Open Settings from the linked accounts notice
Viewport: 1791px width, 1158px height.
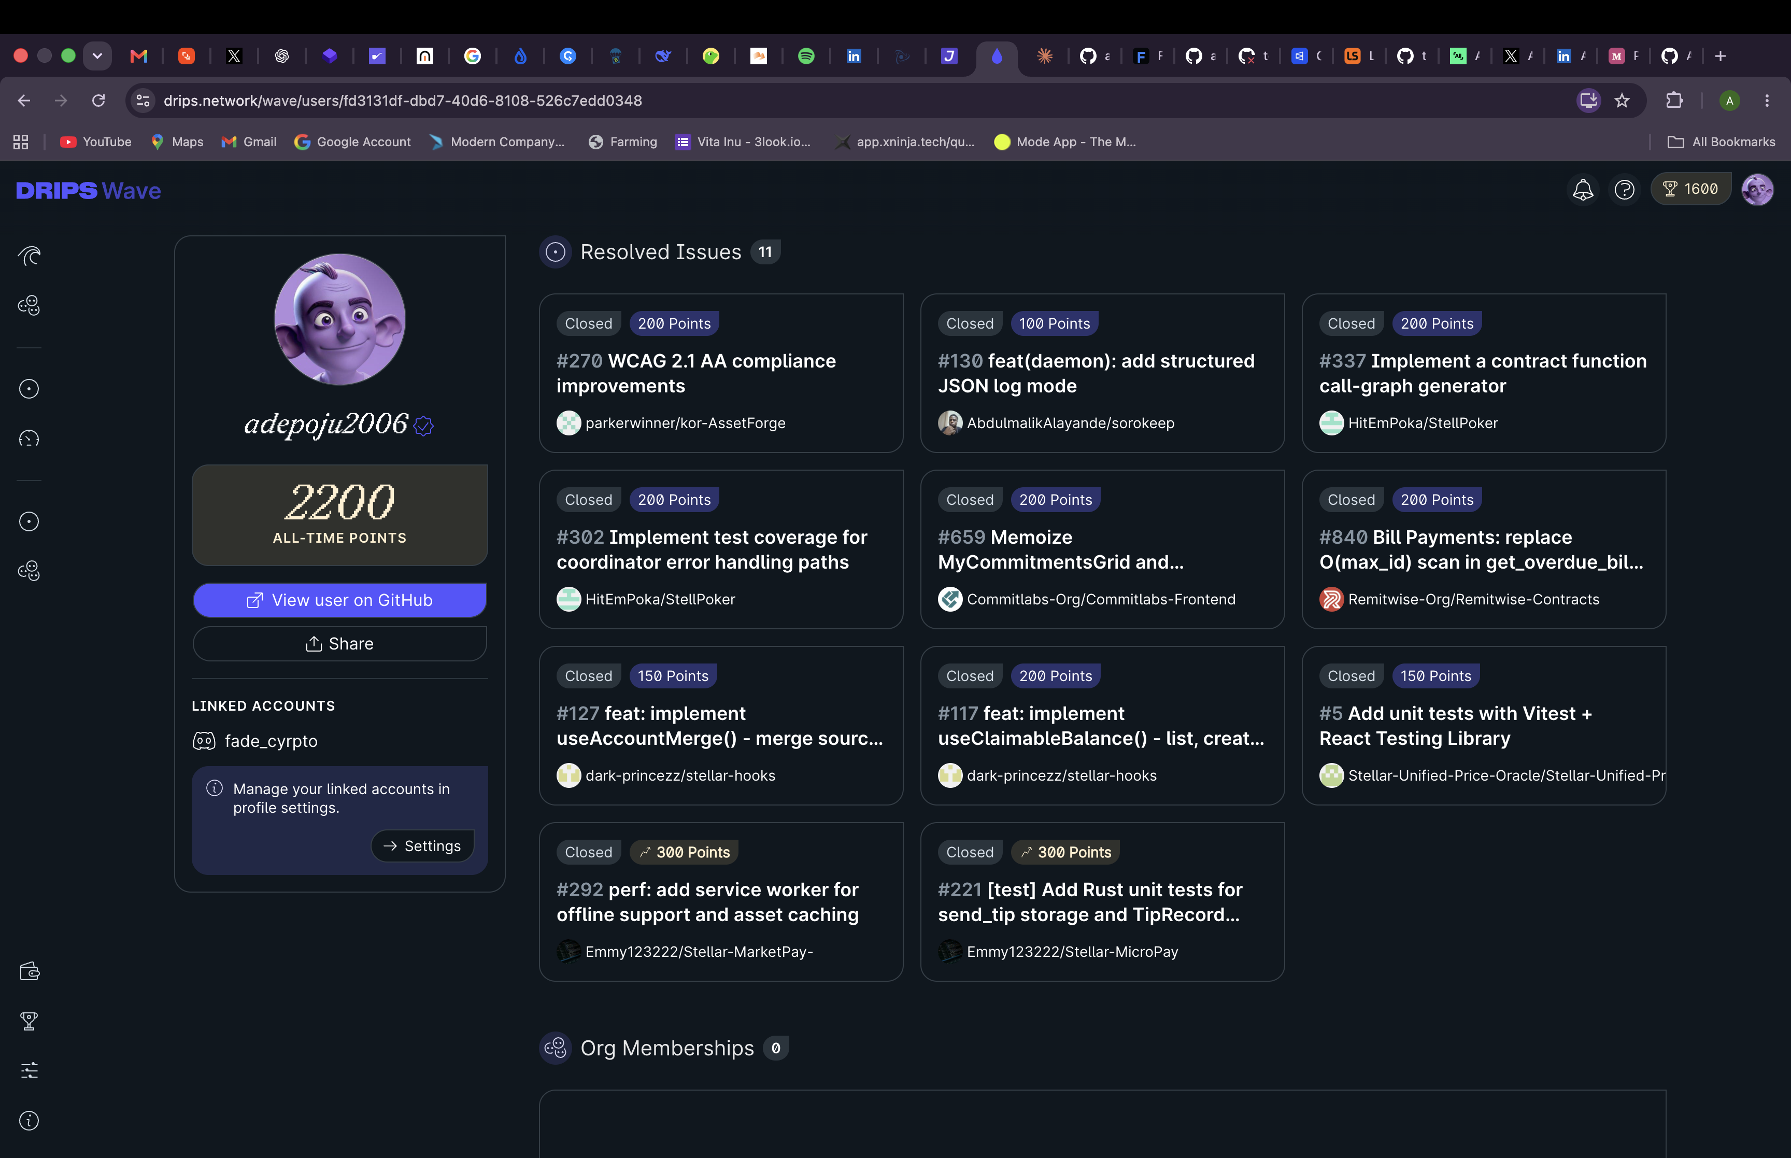pos(422,846)
